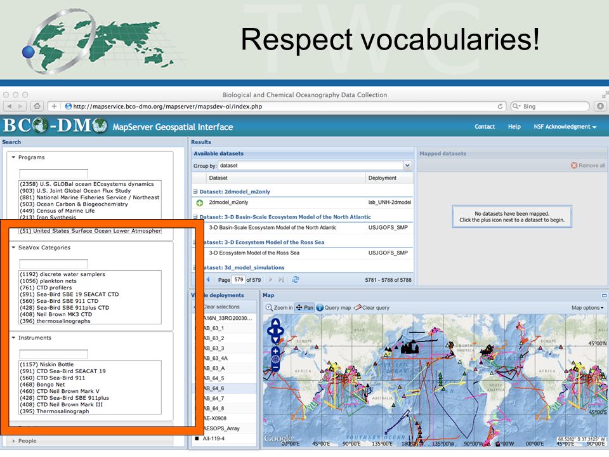Screen dimensions: 609x457
Task: Zoom in with the map plus button
Action: pyautogui.click(x=275, y=351)
